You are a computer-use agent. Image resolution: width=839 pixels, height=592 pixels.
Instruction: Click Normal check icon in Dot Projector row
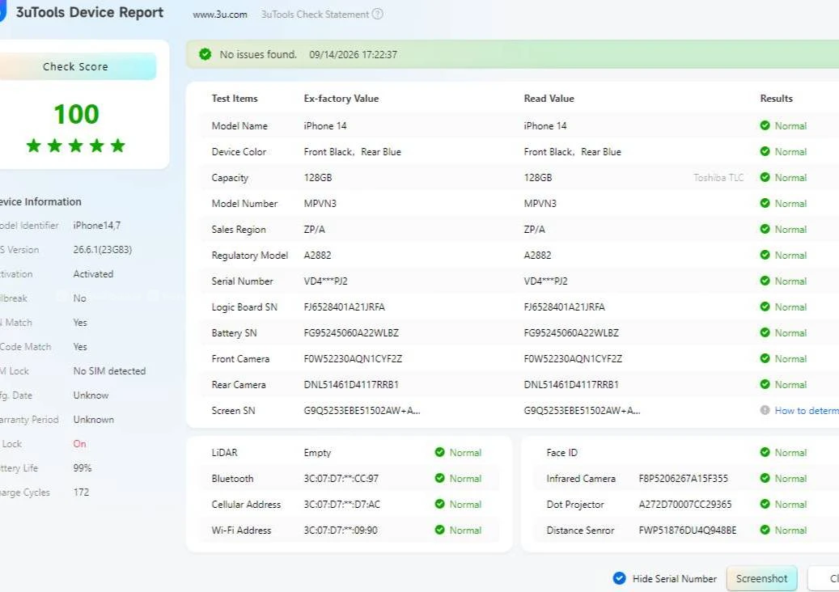765,504
